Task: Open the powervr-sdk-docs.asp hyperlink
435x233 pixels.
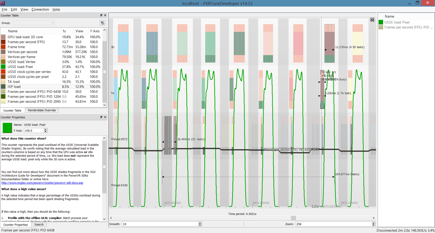Action: point(42,183)
